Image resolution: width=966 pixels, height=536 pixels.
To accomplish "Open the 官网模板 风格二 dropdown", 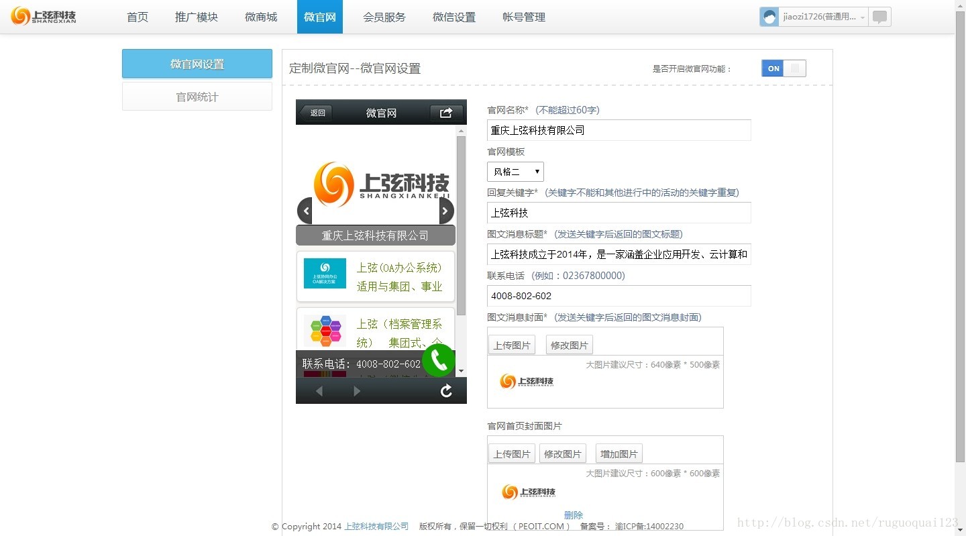I will [x=515, y=172].
